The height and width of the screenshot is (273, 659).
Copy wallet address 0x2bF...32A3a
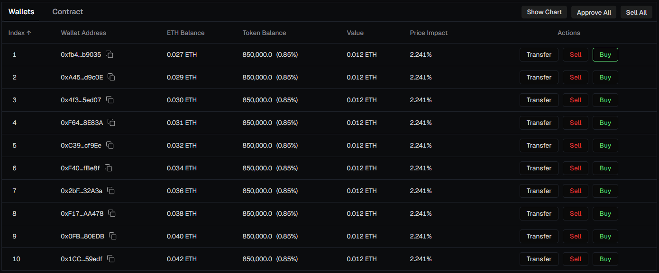111,191
